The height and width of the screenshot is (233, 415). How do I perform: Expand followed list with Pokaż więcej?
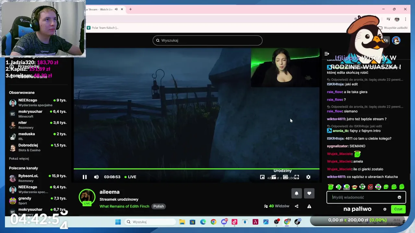pos(19,159)
